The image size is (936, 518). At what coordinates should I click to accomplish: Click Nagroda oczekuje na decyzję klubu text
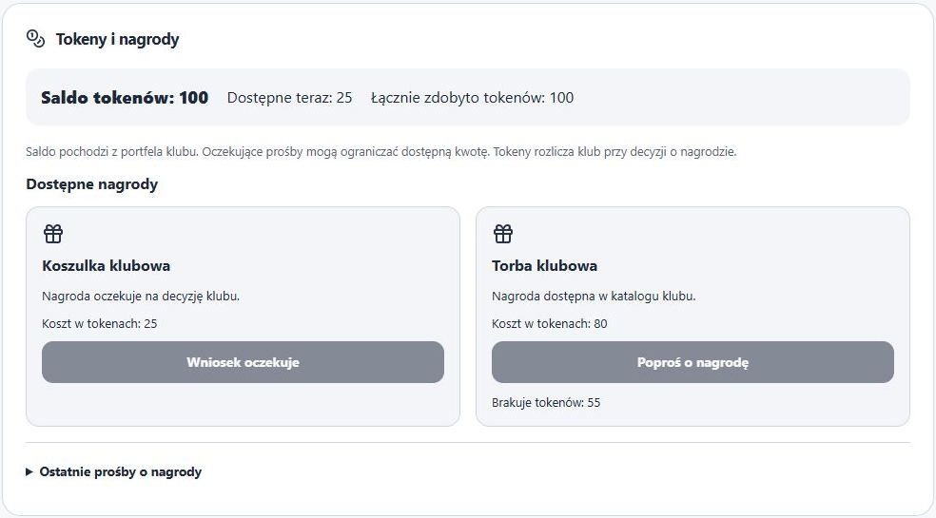141,296
